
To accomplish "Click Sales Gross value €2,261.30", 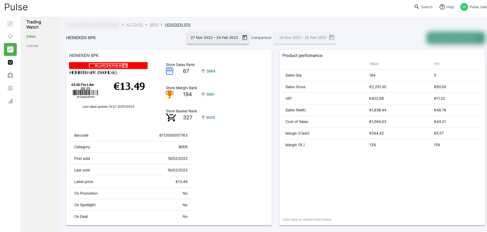I will point(377,87).
